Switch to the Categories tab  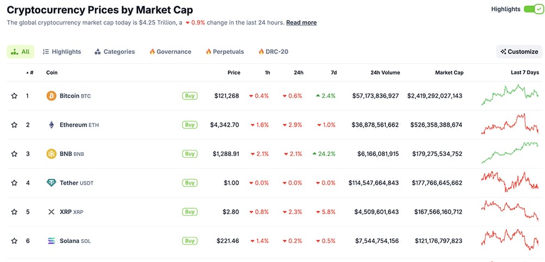click(x=114, y=52)
